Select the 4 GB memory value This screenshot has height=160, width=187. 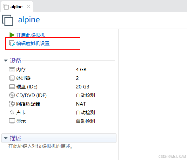(81, 70)
